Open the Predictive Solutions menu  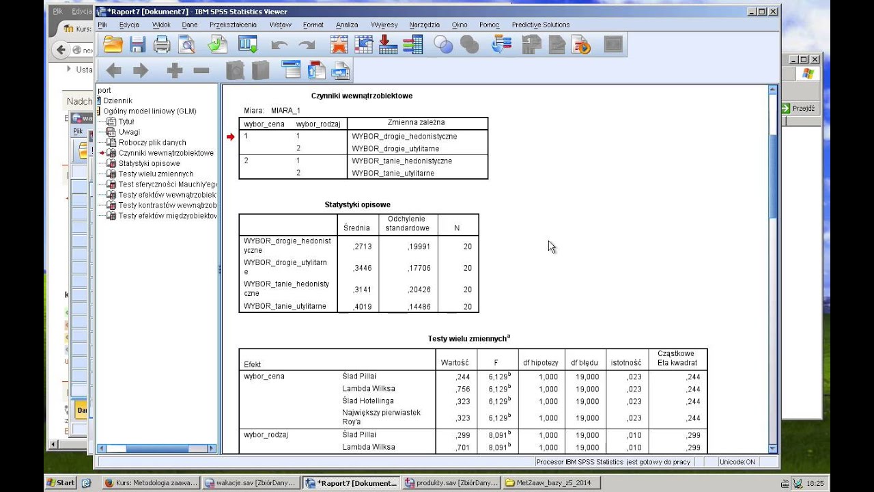[540, 25]
